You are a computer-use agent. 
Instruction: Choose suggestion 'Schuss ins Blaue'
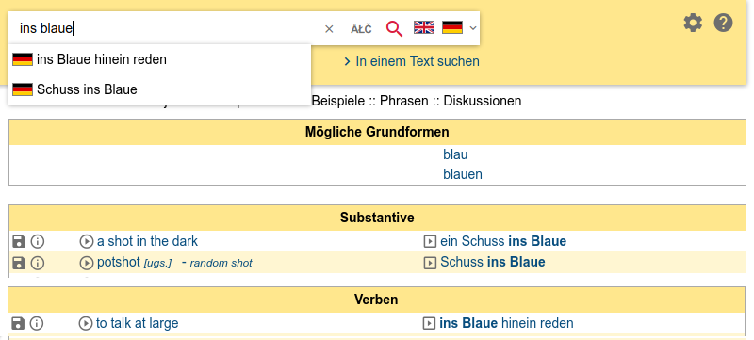tap(159, 89)
